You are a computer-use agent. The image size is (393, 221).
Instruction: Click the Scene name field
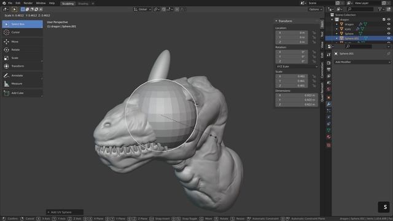[321, 3]
